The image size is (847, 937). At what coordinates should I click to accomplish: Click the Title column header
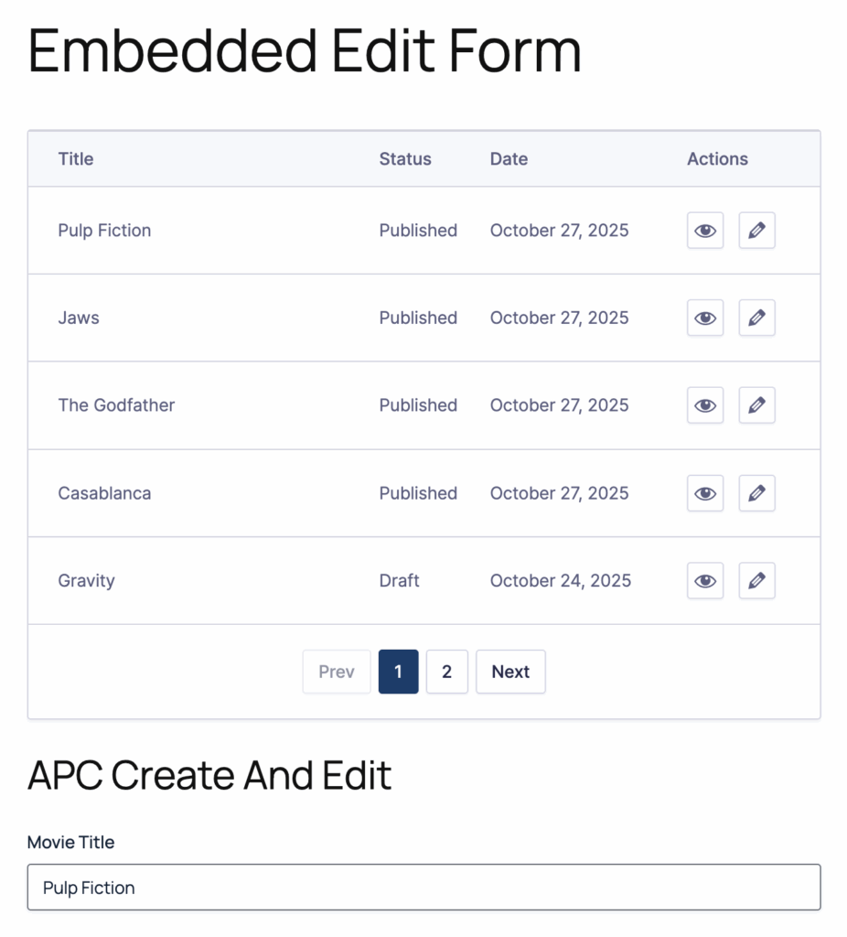[x=75, y=159]
